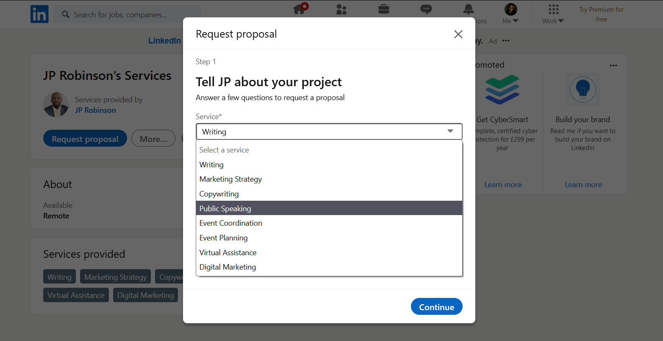Click the Jobs briefcase icon
The height and width of the screenshot is (341, 663).
[x=383, y=9]
